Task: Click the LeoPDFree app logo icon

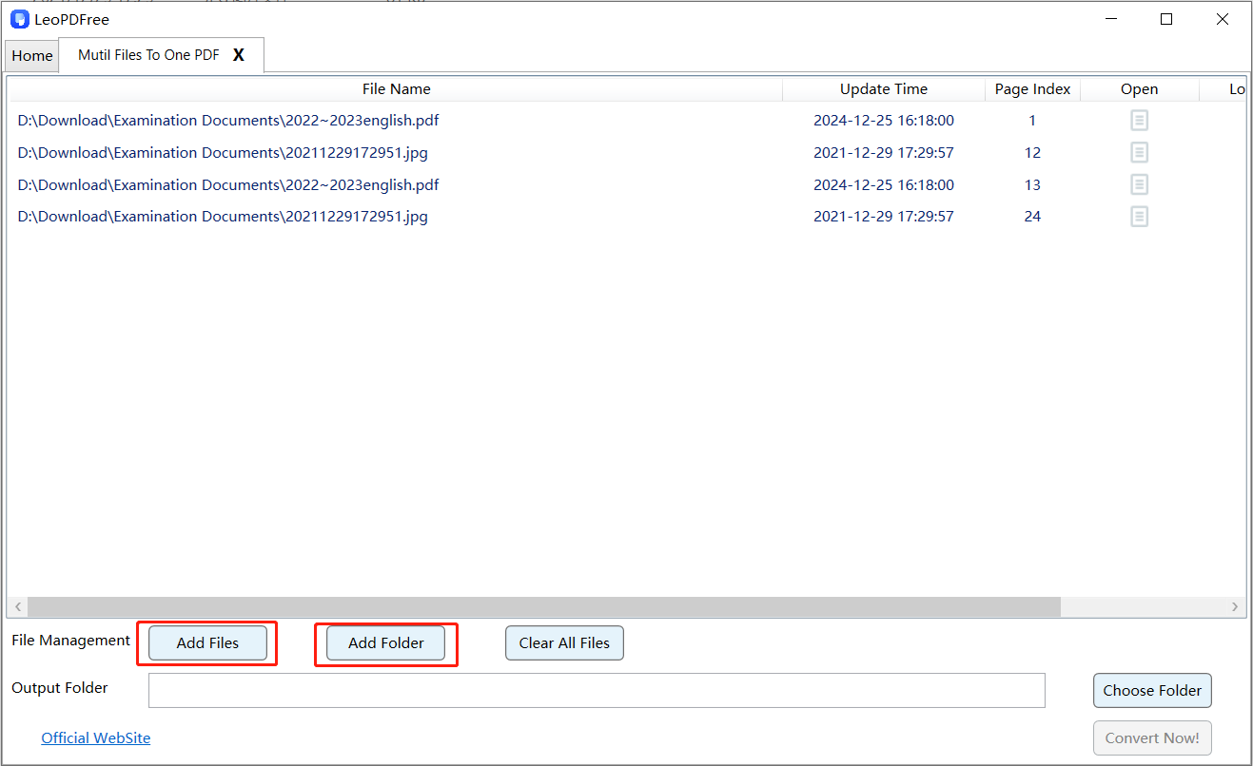Action: pos(20,19)
